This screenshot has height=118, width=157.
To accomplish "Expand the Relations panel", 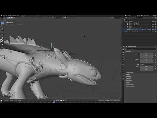I will [x=128, y=74].
